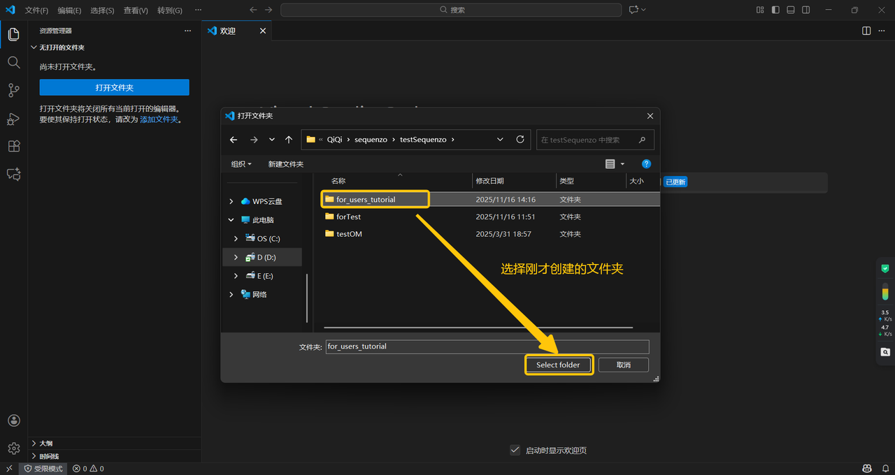The height and width of the screenshot is (475, 895).
Task: Select the forTest folder in list
Action: click(x=348, y=217)
